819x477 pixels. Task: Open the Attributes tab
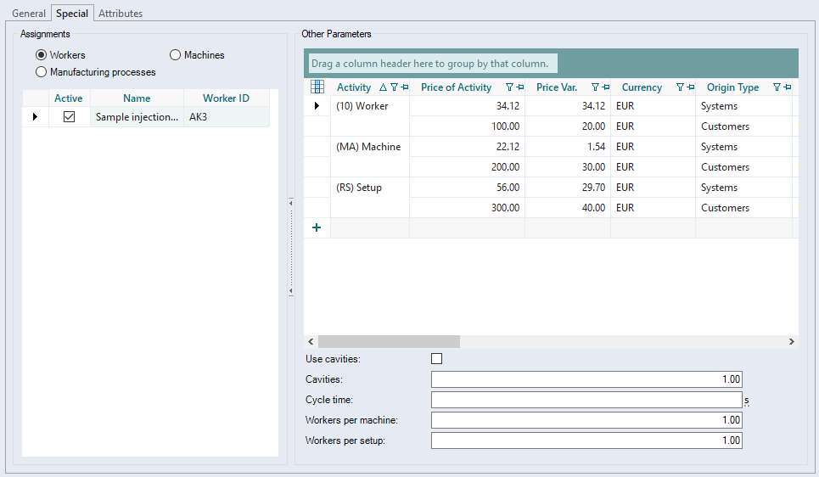121,14
